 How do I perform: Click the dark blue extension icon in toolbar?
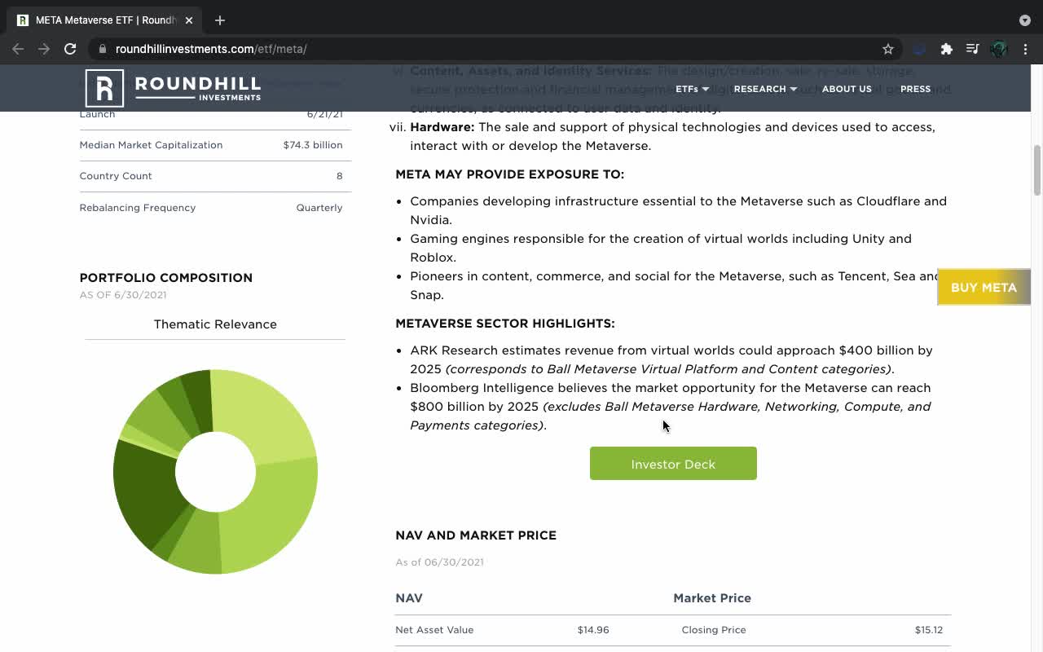coord(920,49)
